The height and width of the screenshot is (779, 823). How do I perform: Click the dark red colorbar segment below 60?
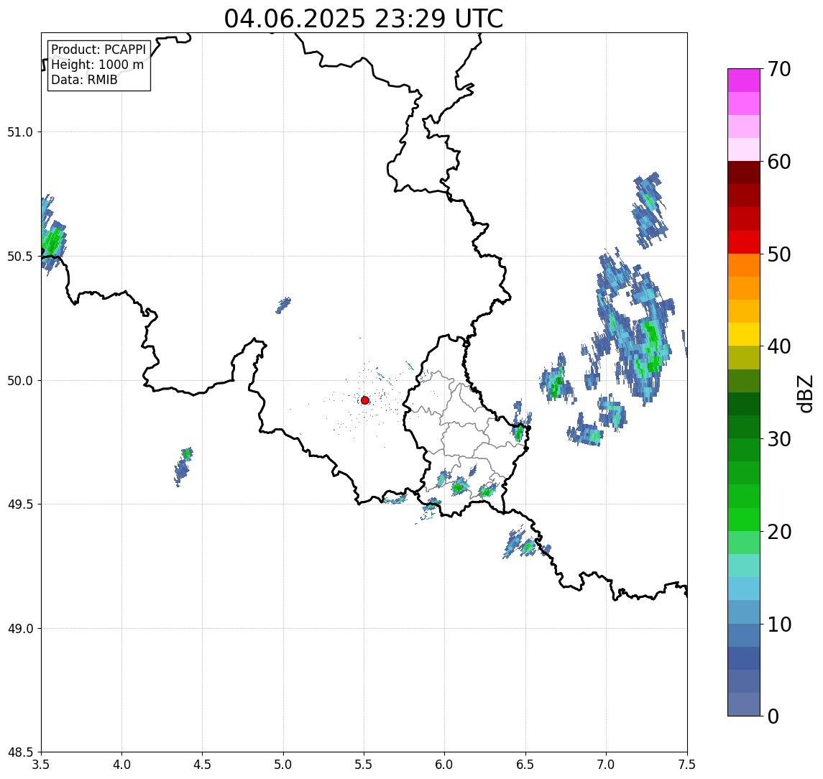coord(744,172)
